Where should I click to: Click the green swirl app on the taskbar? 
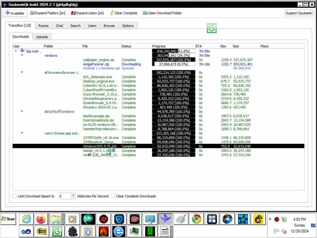88,219
